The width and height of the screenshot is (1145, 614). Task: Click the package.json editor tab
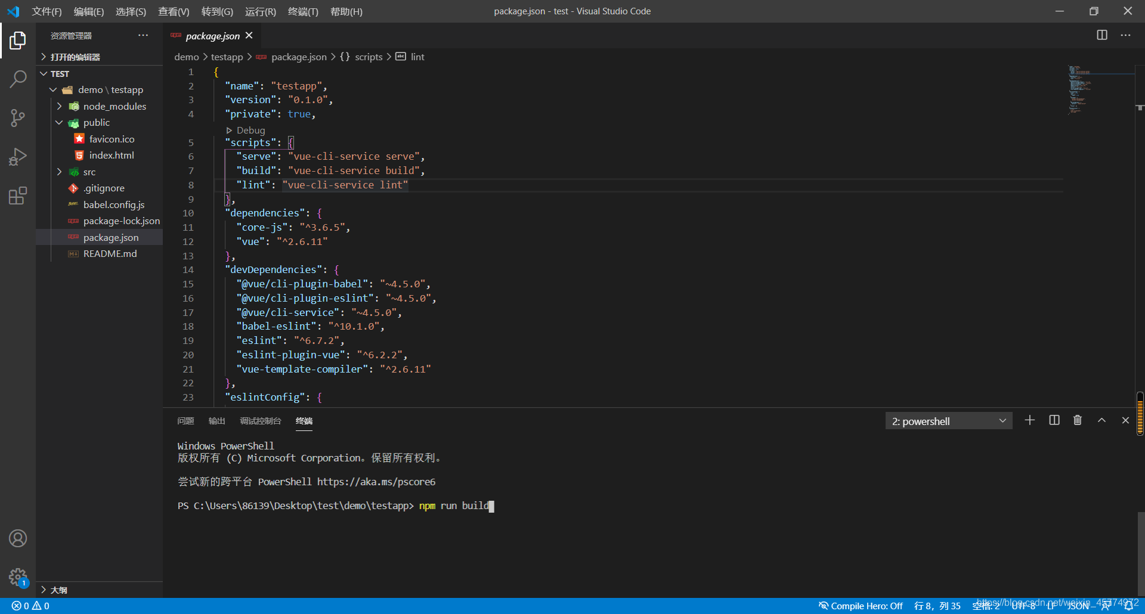pos(212,36)
